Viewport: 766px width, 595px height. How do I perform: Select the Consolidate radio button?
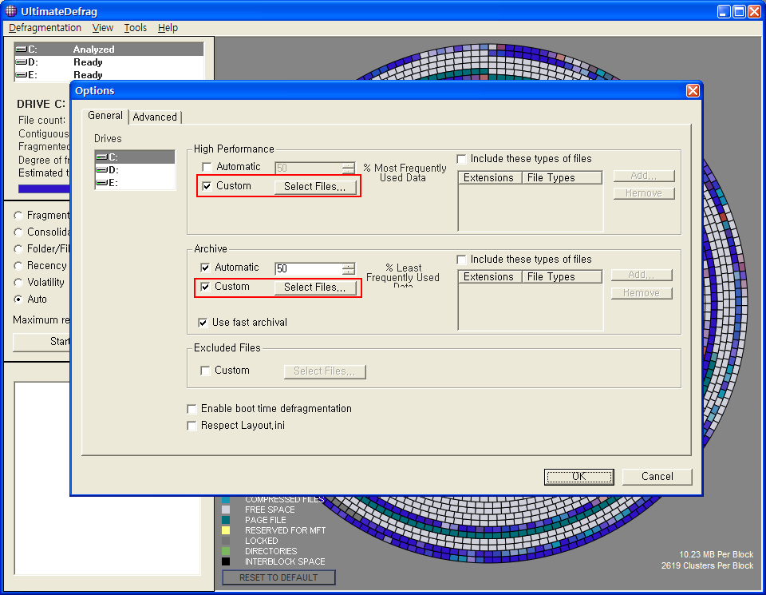18,232
